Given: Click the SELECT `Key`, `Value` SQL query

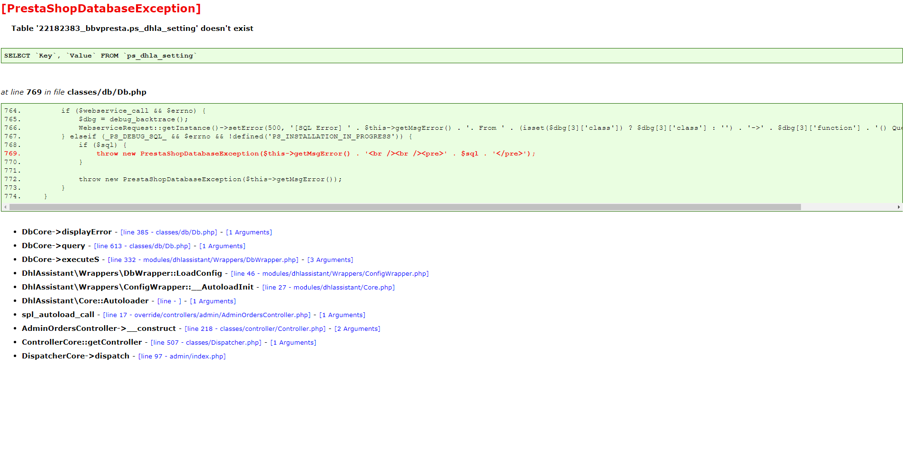Looking at the screenshot, I should [x=100, y=56].
